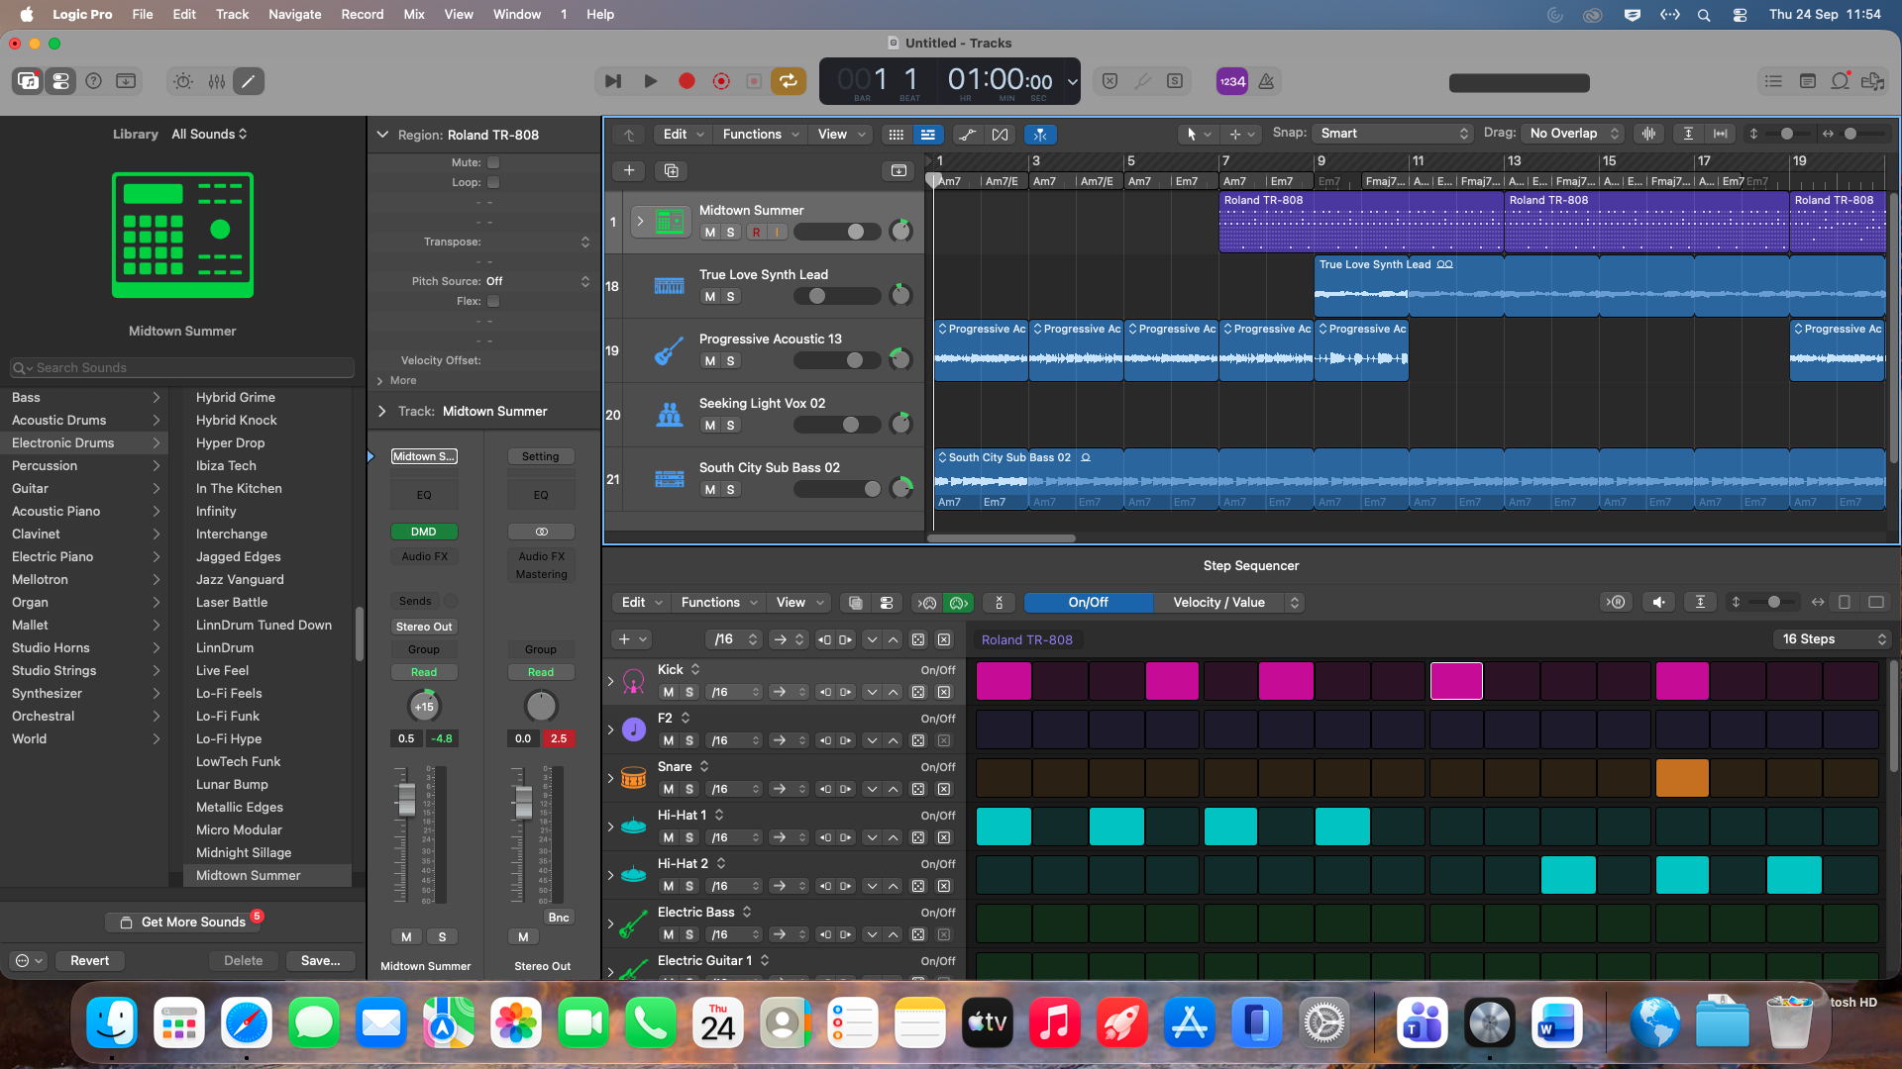This screenshot has width=1902, height=1069.
Task: Open the Loop Browser icon
Action: (x=1841, y=81)
